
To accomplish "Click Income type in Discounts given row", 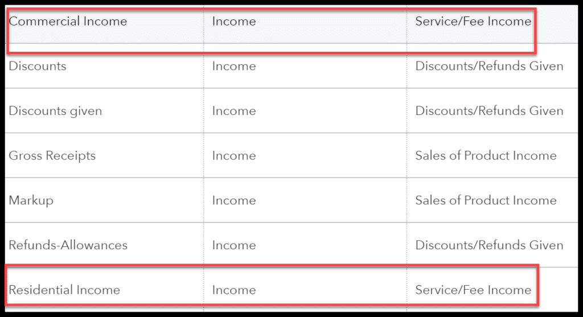I will (x=234, y=111).
